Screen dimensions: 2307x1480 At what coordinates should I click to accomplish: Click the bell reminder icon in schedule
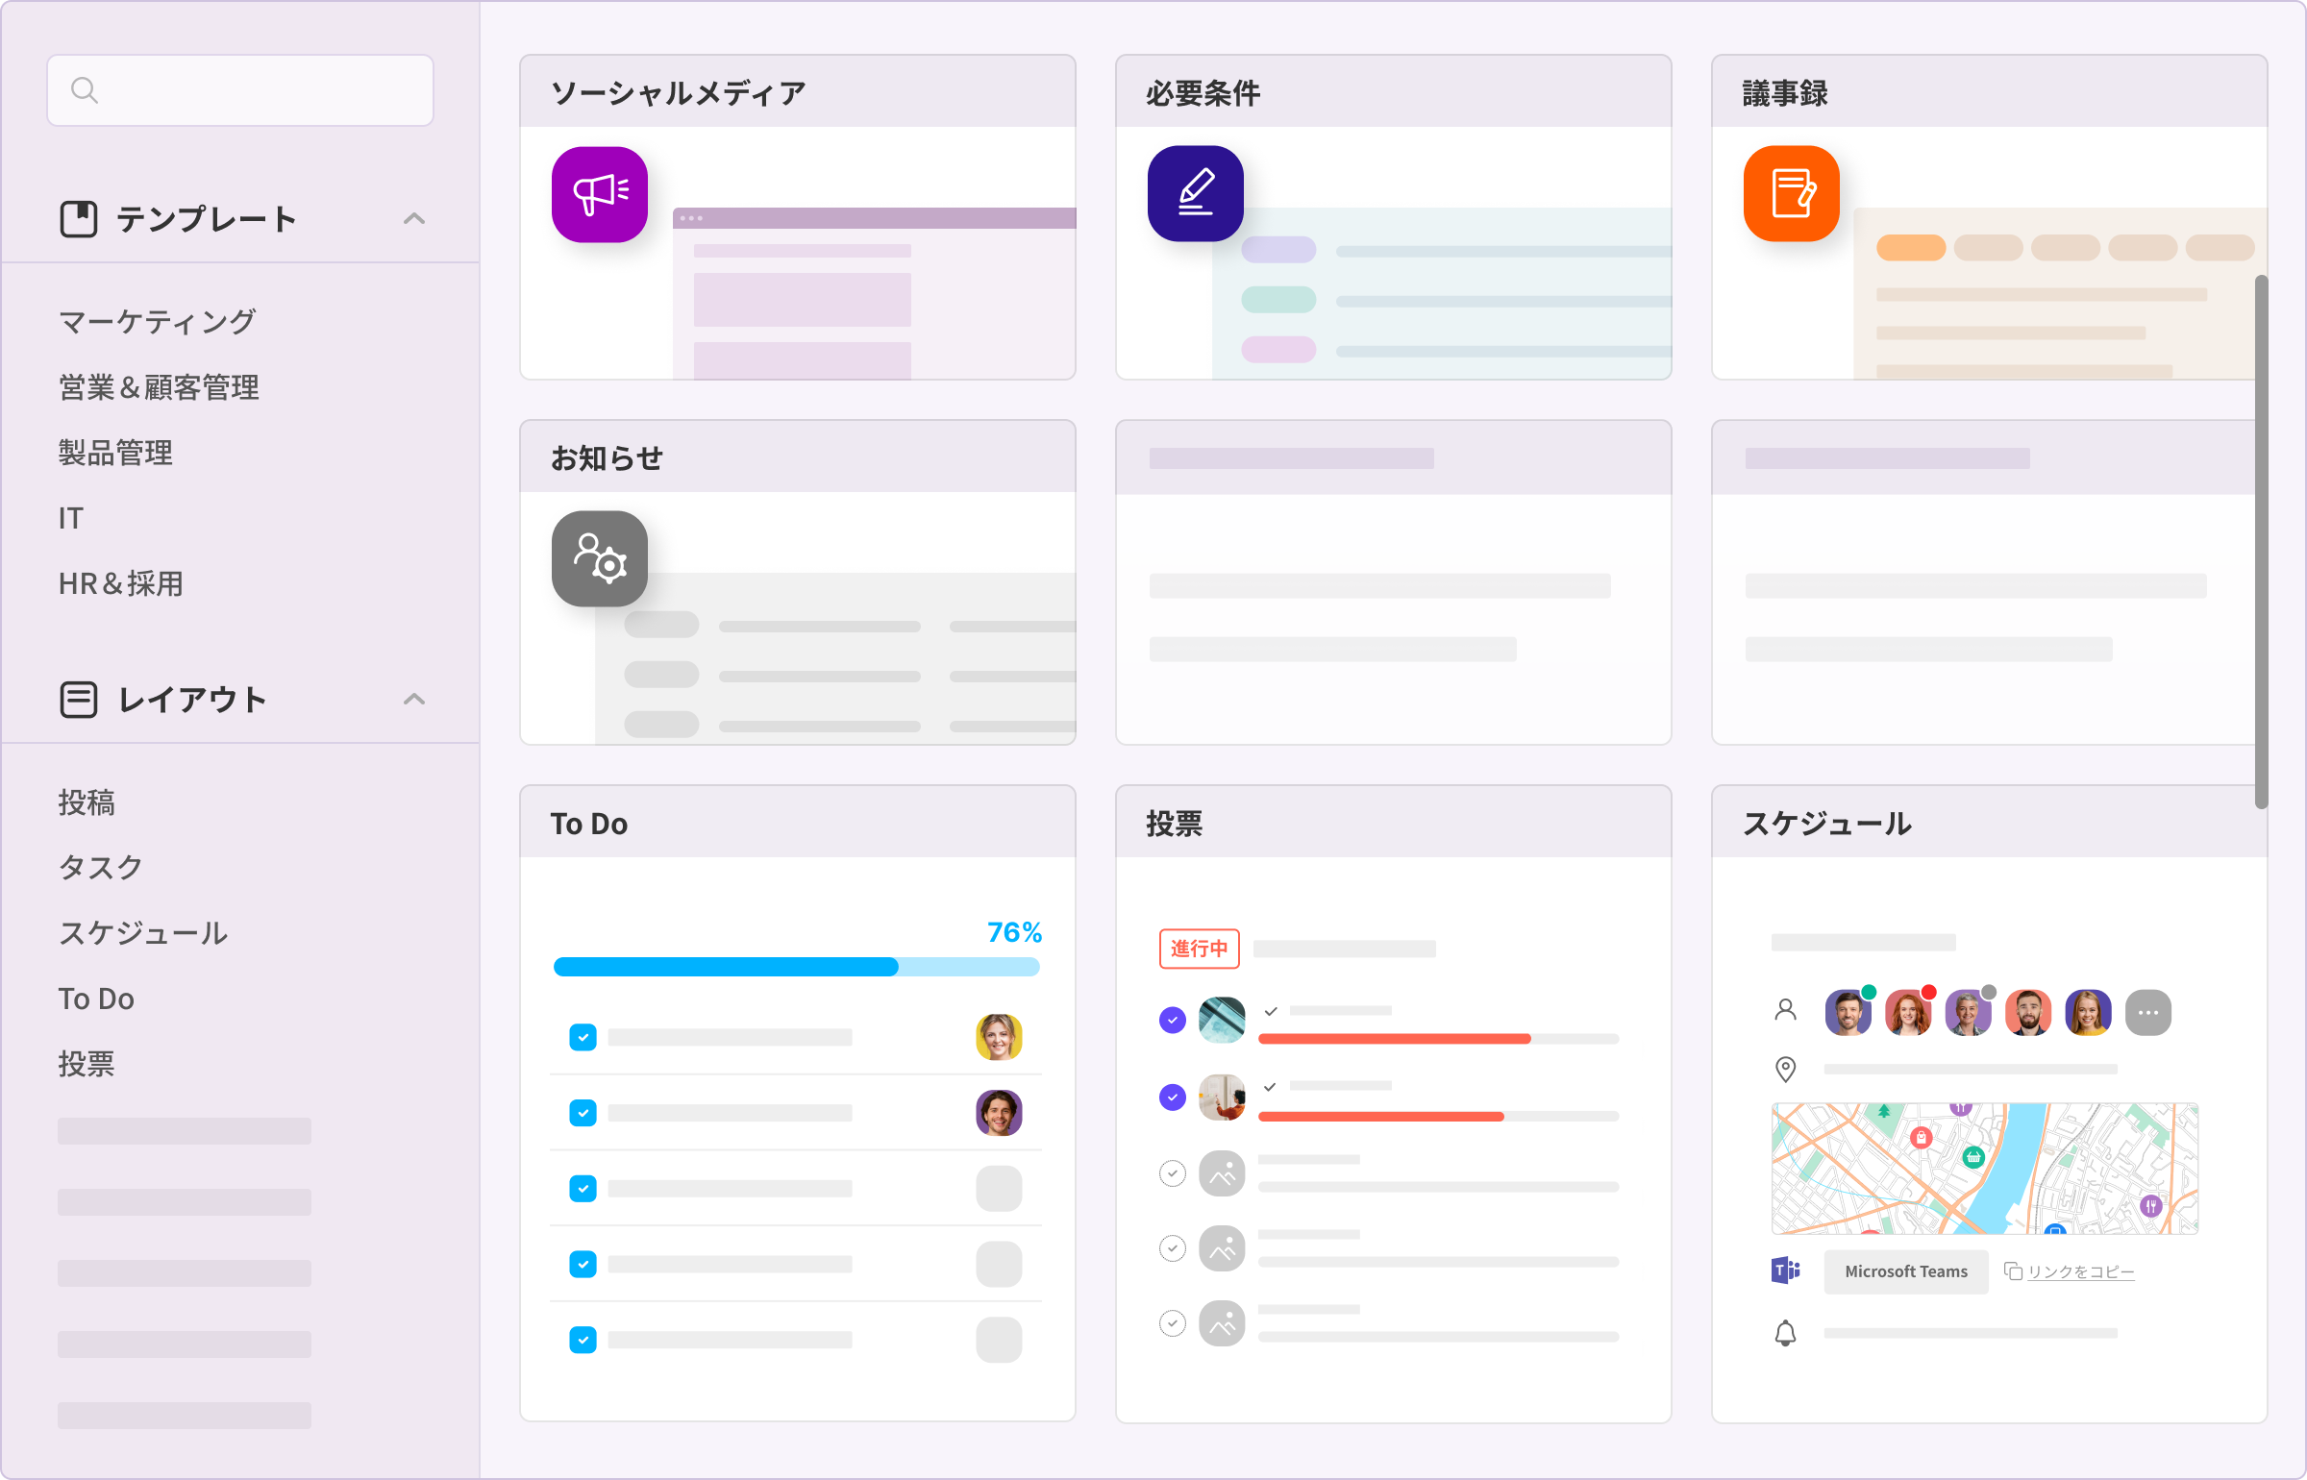pos(1785,1333)
